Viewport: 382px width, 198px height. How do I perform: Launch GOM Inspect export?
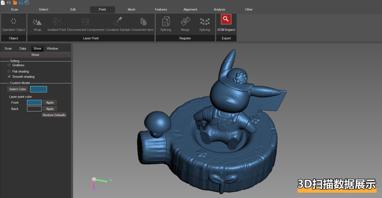(226, 23)
